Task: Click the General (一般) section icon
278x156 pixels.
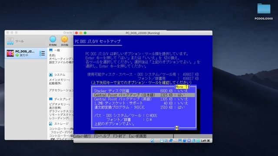Action: 51,50
